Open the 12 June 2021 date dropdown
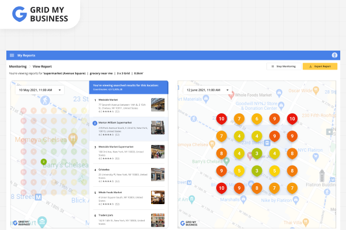The width and height of the screenshot is (346, 230). (x=208, y=90)
